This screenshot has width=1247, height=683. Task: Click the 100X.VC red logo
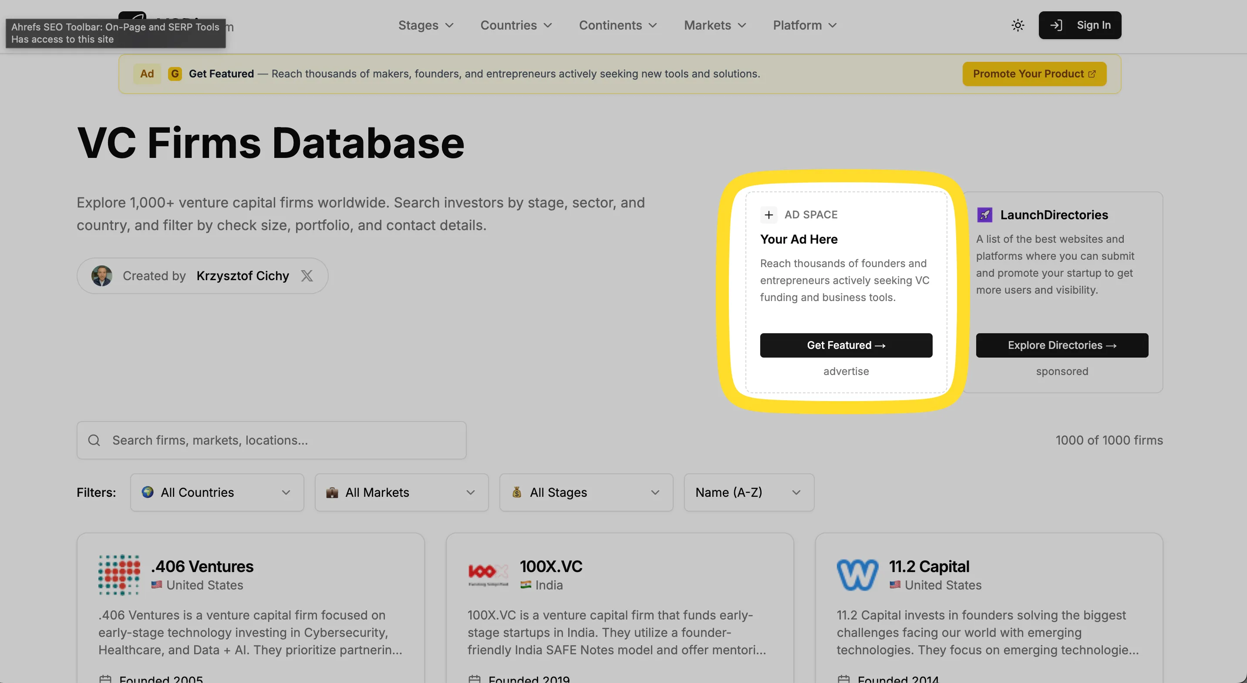pyautogui.click(x=488, y=575)
